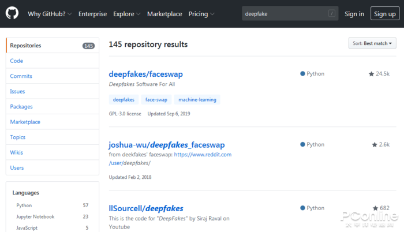Expand the Pricing dropdown menu
Image resolution: width=404 pixels, height=232 pixels.
(201, 14)
